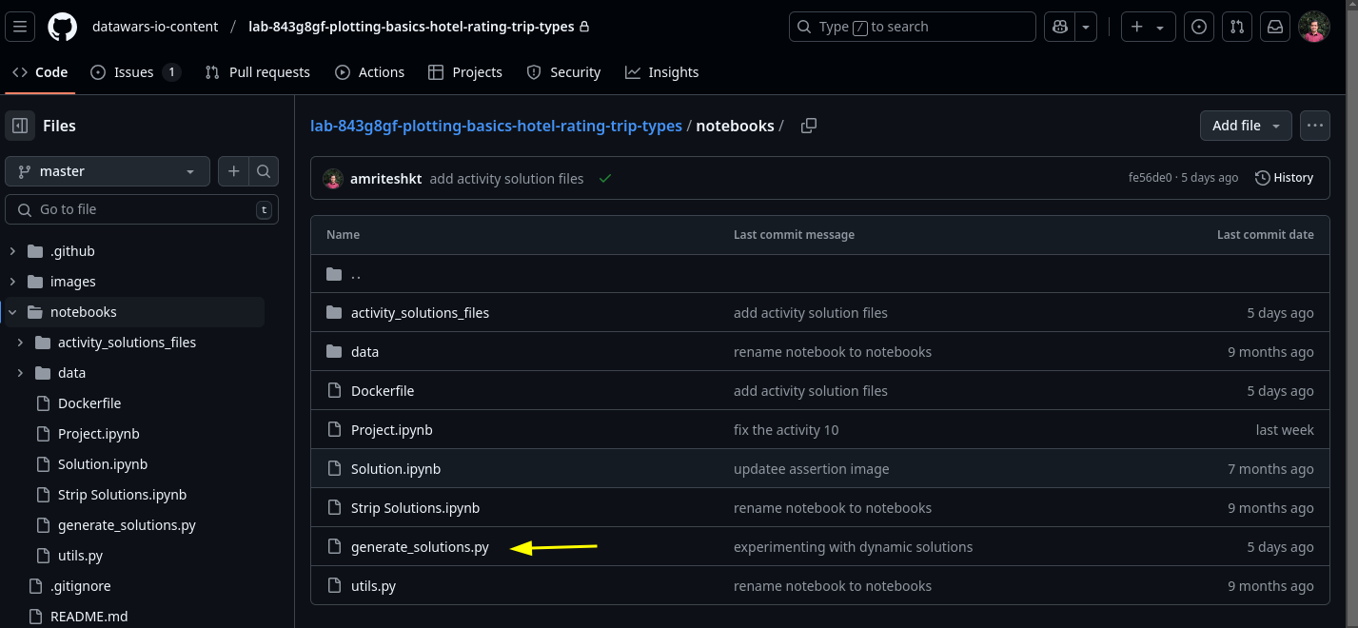The image size is (1358, 628).
Task: Open utils.py in the directory listing
Action: tap(373, 586)
